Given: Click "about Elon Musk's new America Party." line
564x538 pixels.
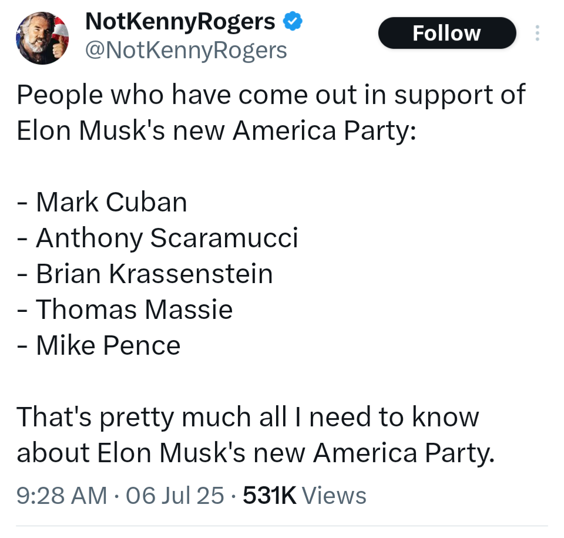Looking at the screenshot, I should 256,453.
